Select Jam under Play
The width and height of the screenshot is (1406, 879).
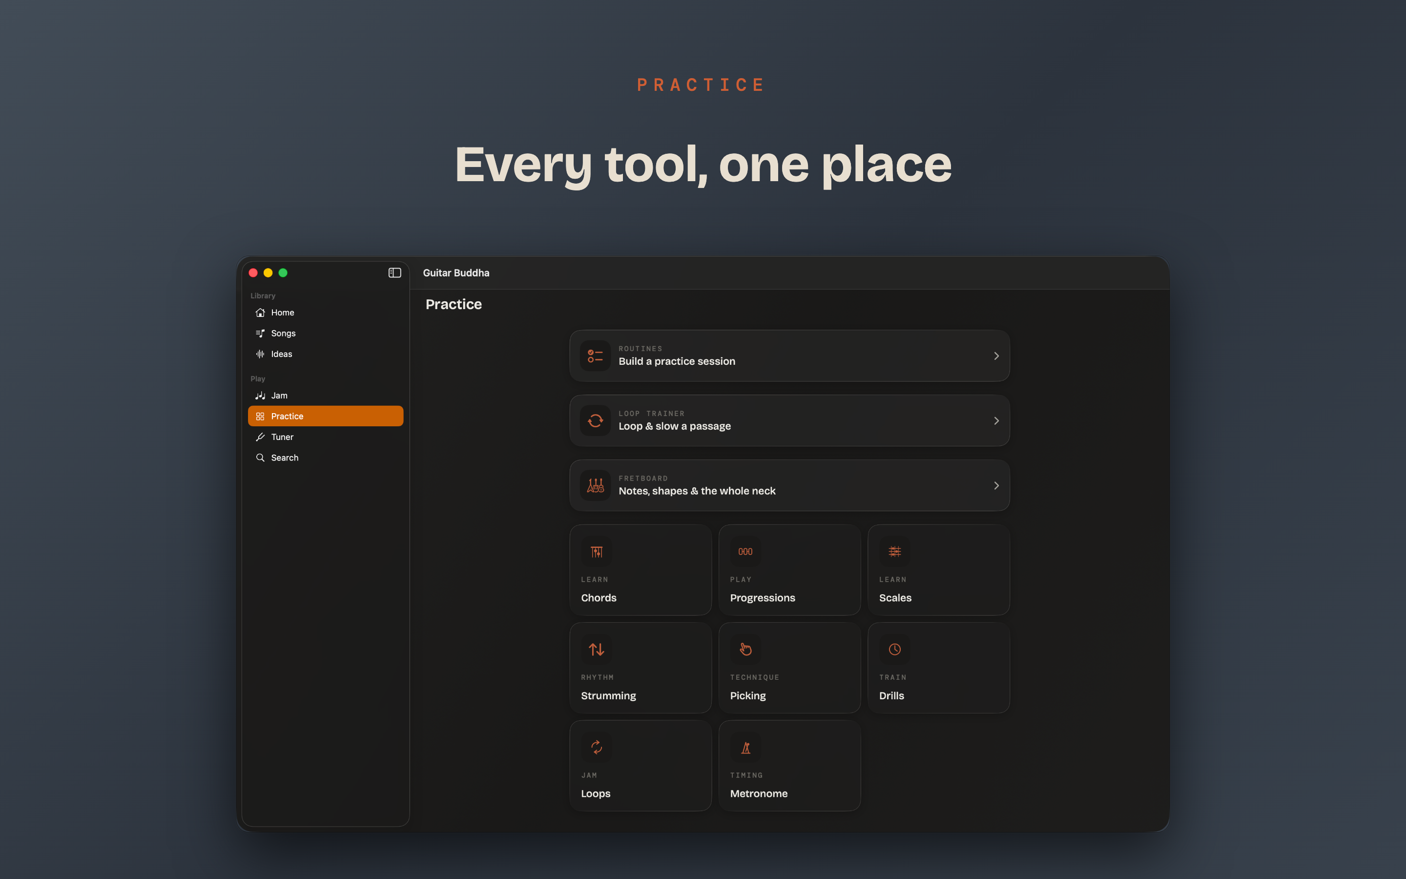pyautogui.click(x=325, y=396)
